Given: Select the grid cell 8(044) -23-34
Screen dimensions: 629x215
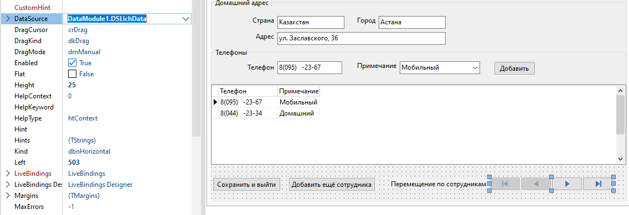Looking at the screenshot, I should pos(248,113).
